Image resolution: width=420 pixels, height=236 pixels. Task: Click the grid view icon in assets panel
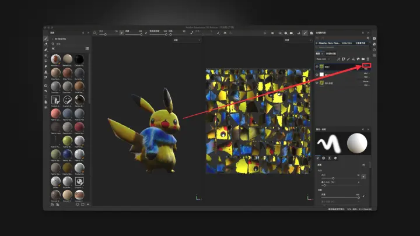87,49
